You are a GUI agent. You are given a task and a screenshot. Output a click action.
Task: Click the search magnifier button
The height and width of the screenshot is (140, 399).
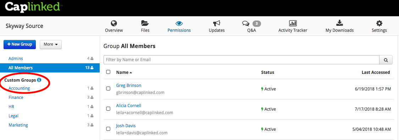(386, 60)
